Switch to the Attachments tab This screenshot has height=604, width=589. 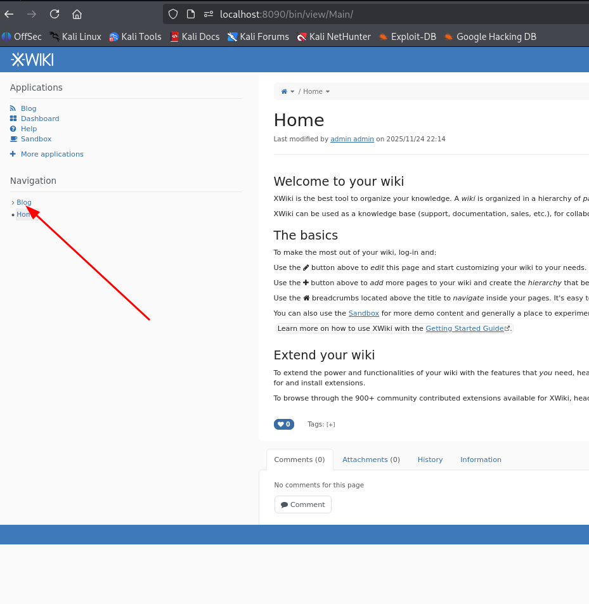click(371, 459)
